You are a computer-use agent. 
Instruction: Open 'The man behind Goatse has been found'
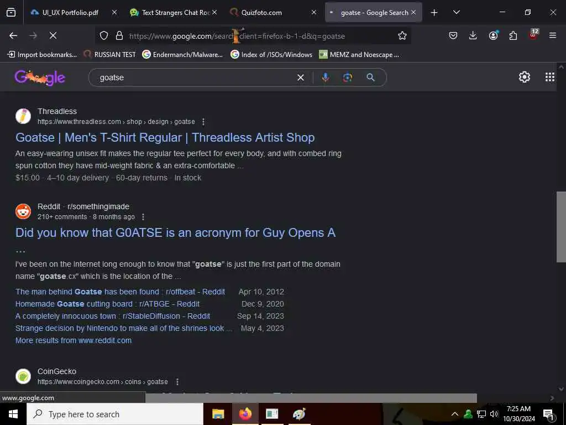120,292
